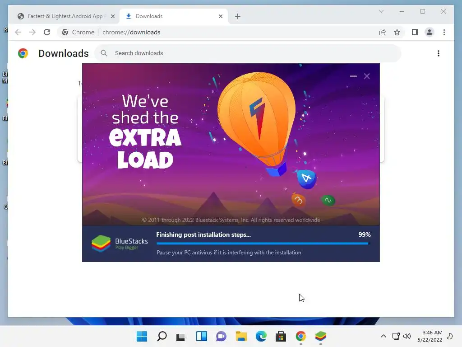
Task: Show hidden system tray icons
Action: tap(383, 336)
